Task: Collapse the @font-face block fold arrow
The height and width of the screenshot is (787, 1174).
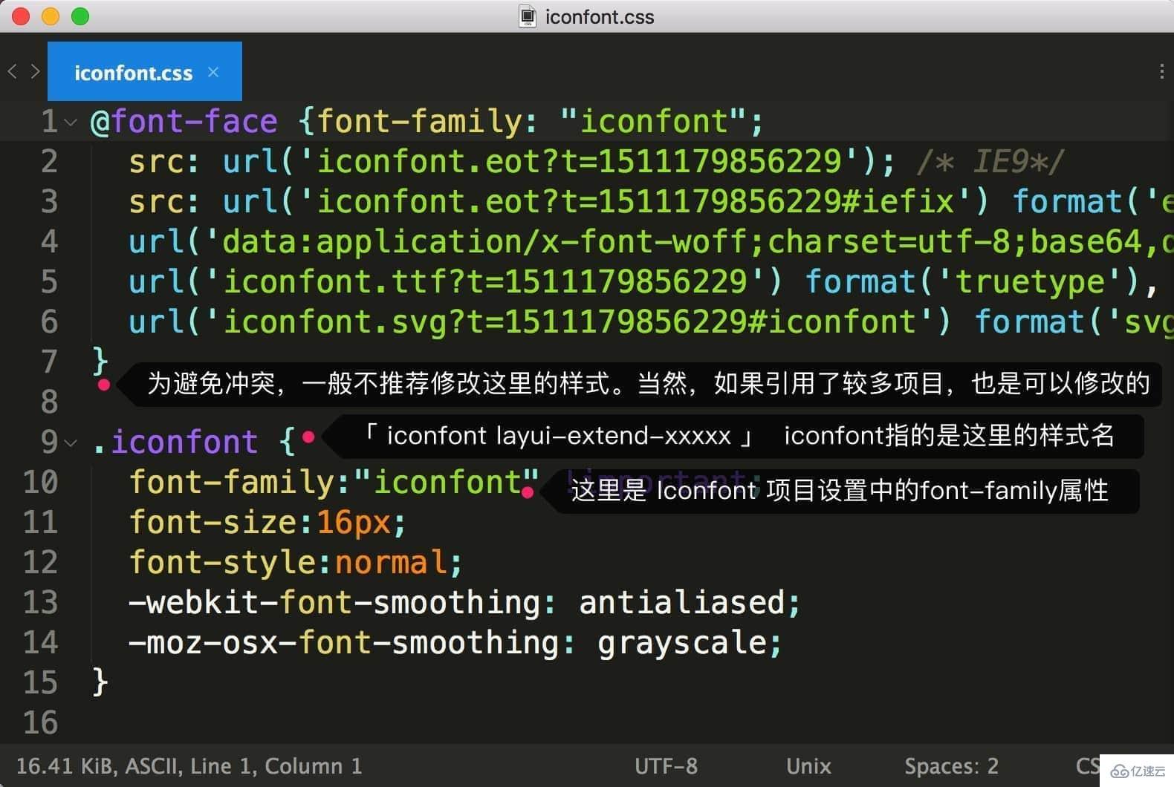Action: click(71, 123)
